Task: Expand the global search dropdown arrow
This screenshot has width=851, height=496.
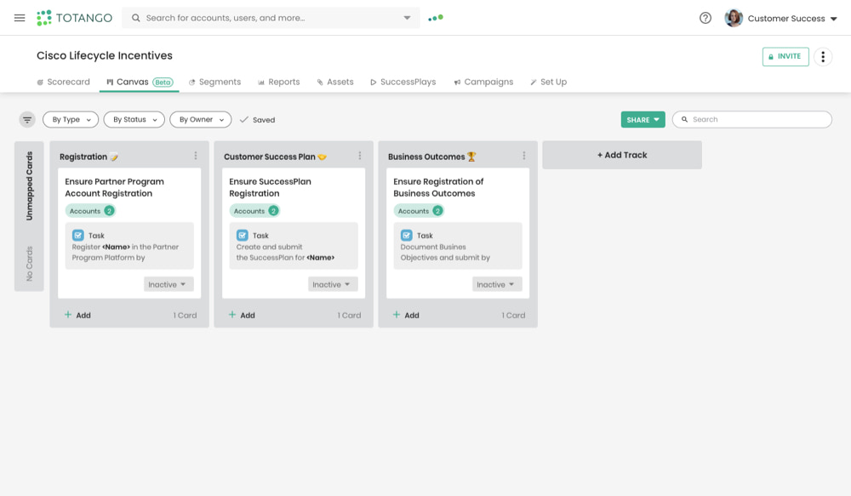Action: 407,18
